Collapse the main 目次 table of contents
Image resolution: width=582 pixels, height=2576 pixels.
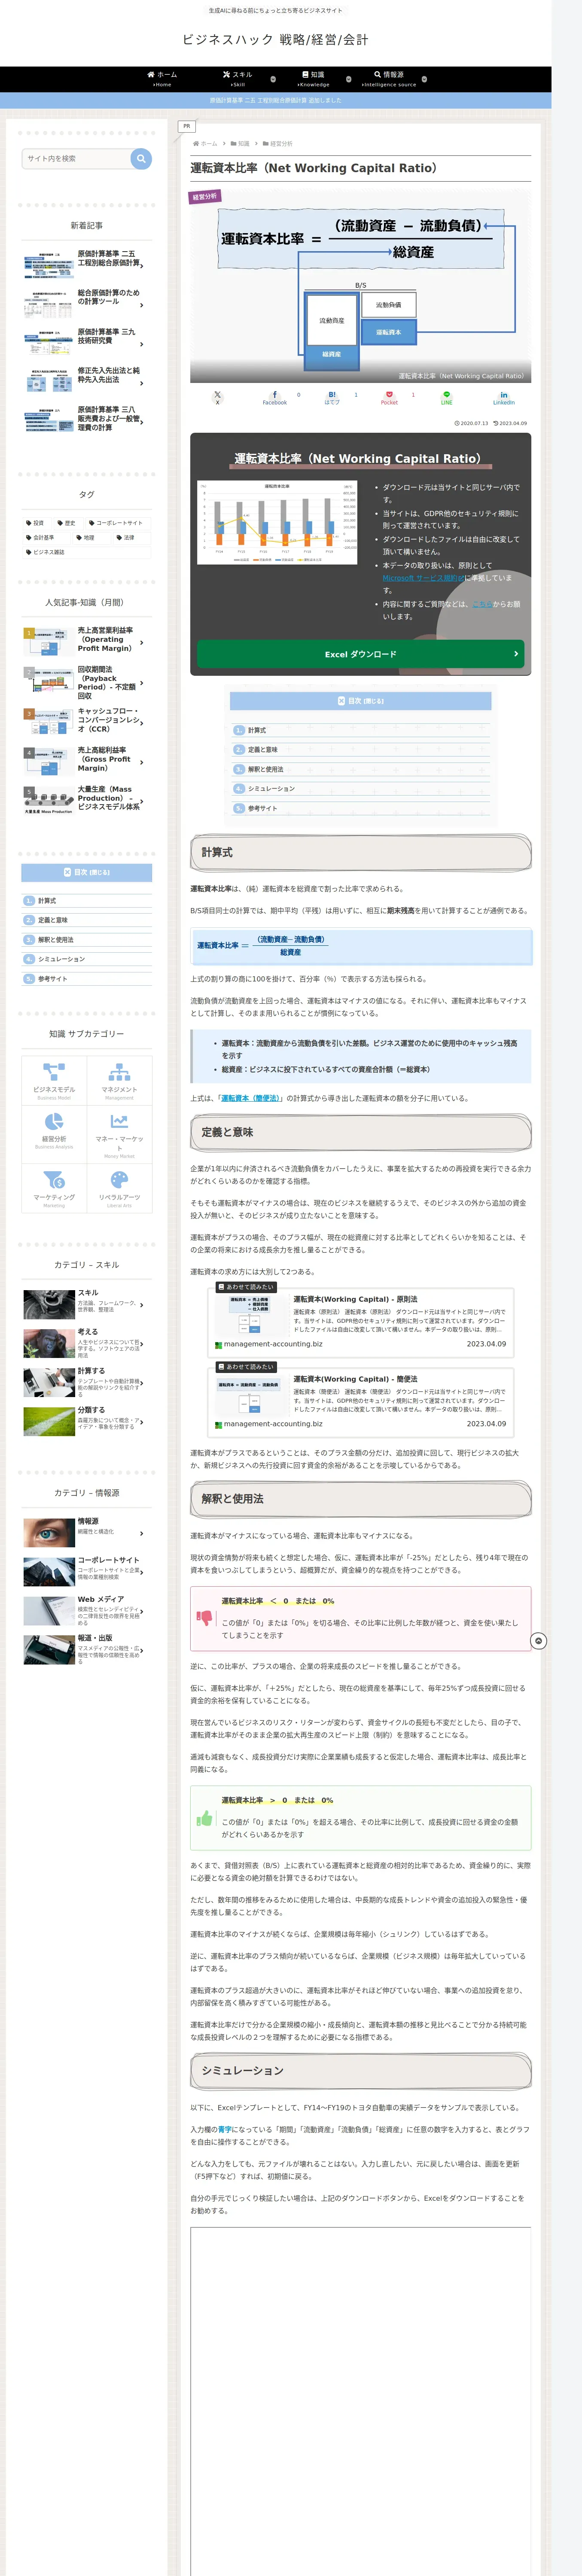[360, 701]
